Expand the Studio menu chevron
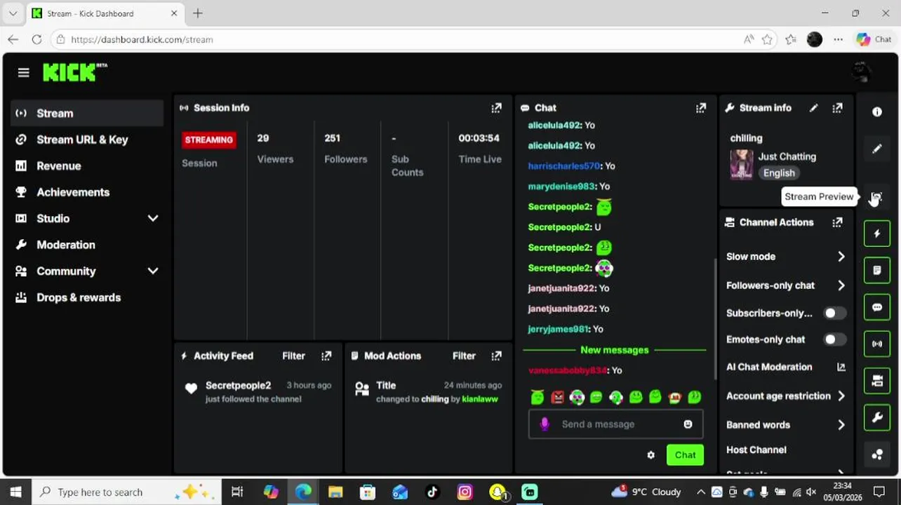 [x=152, y=219]
